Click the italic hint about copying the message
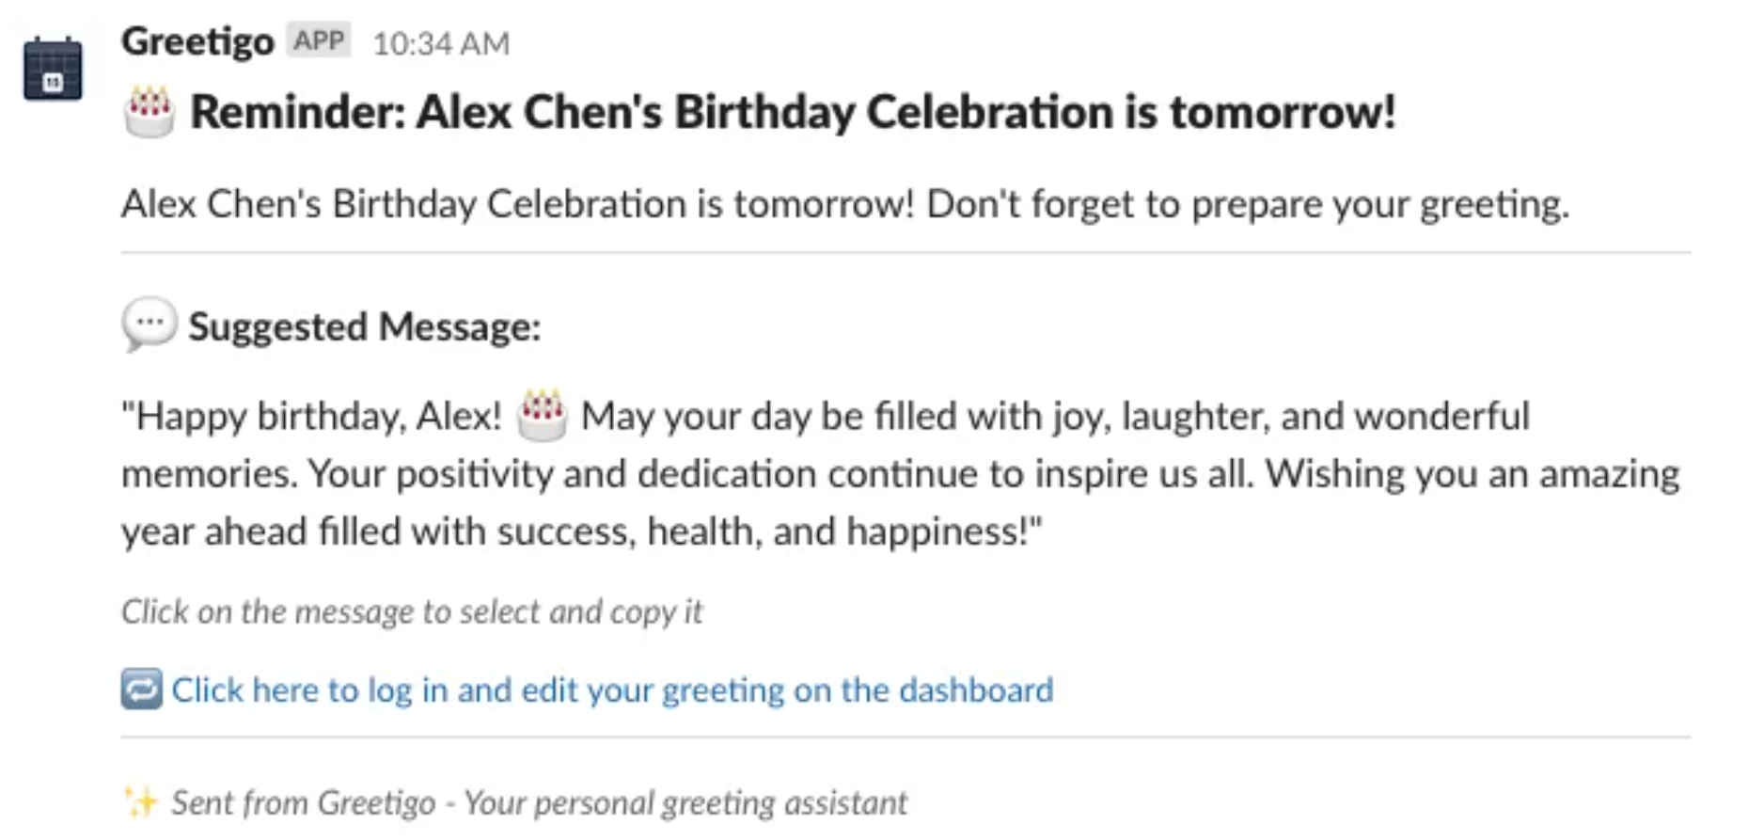The width and height of the screenshot is (1748, 840). 412,611
